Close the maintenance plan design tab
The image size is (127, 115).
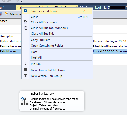coord(76,7)
